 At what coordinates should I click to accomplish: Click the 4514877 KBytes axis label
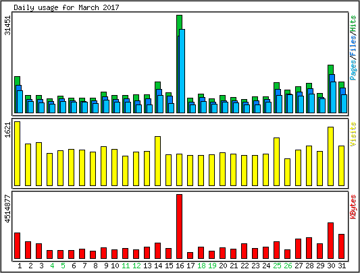pos(7,208)
